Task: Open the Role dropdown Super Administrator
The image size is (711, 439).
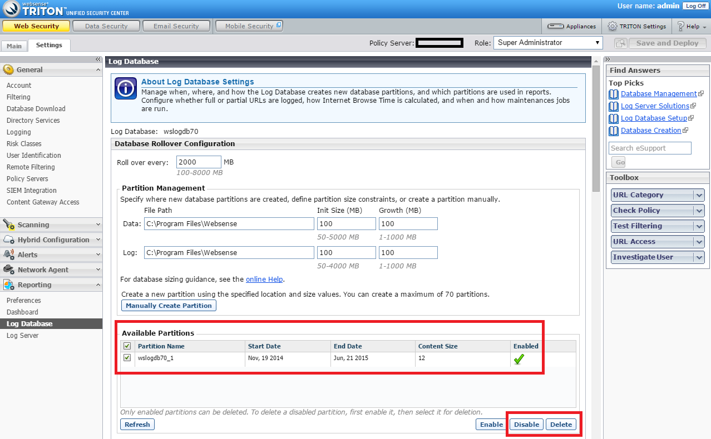Action: [548, 43]
